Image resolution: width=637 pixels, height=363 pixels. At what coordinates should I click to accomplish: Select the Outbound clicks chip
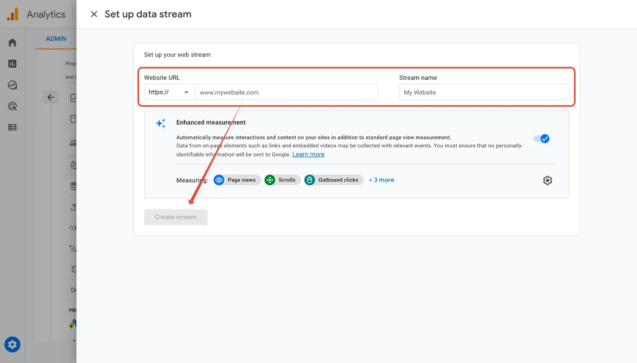click(x=334, y=180)
